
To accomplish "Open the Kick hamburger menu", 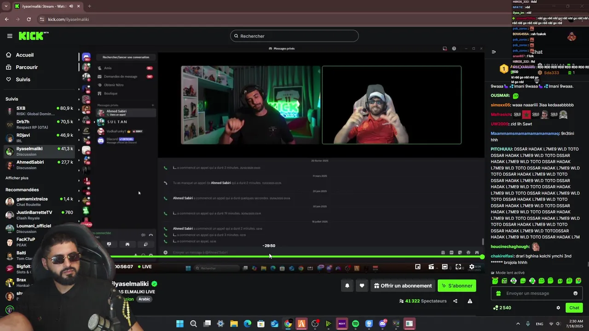I will point(10,36).
